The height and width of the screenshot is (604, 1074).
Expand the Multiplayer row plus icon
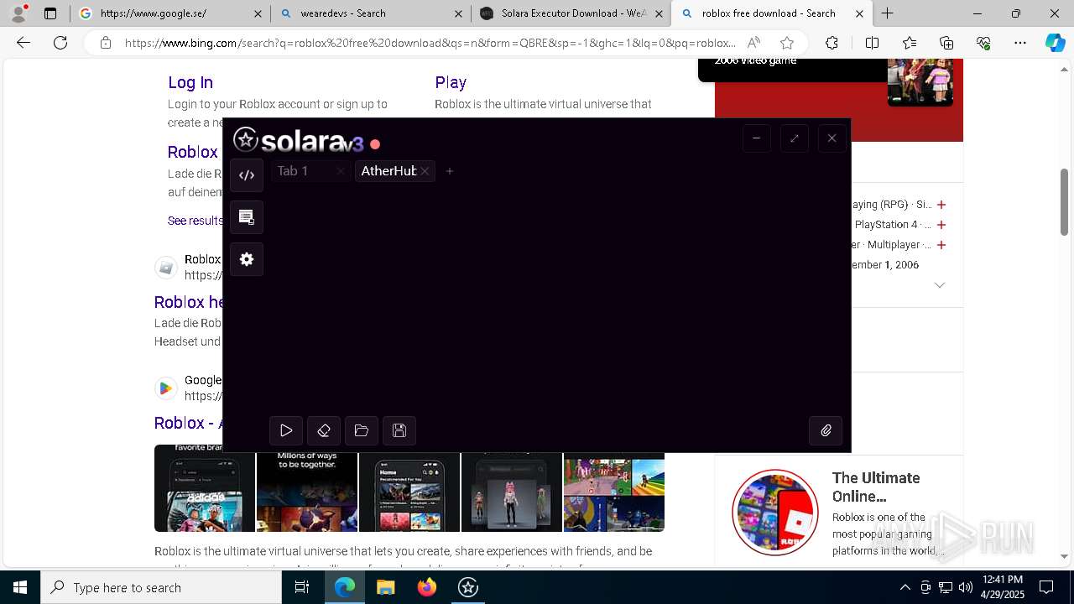point(941,245)
